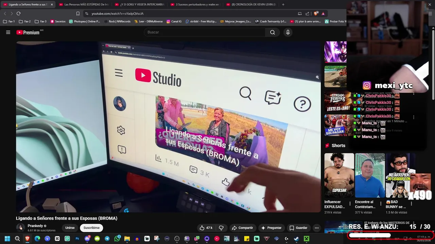Click the screen cast icon in the address bar
Image resolution: width=435 pixels, height=244 pixels.
click(x=300, y=14)
